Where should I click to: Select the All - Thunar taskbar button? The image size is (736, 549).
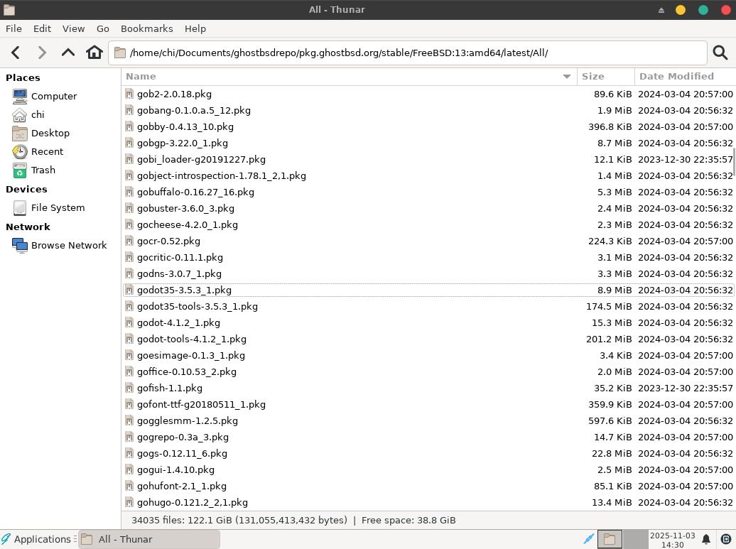pyautogui.click(x=149, y=539)
